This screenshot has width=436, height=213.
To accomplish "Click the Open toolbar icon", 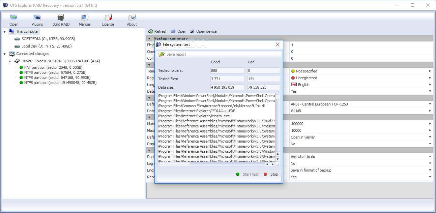I will click(x=14, y=20).
